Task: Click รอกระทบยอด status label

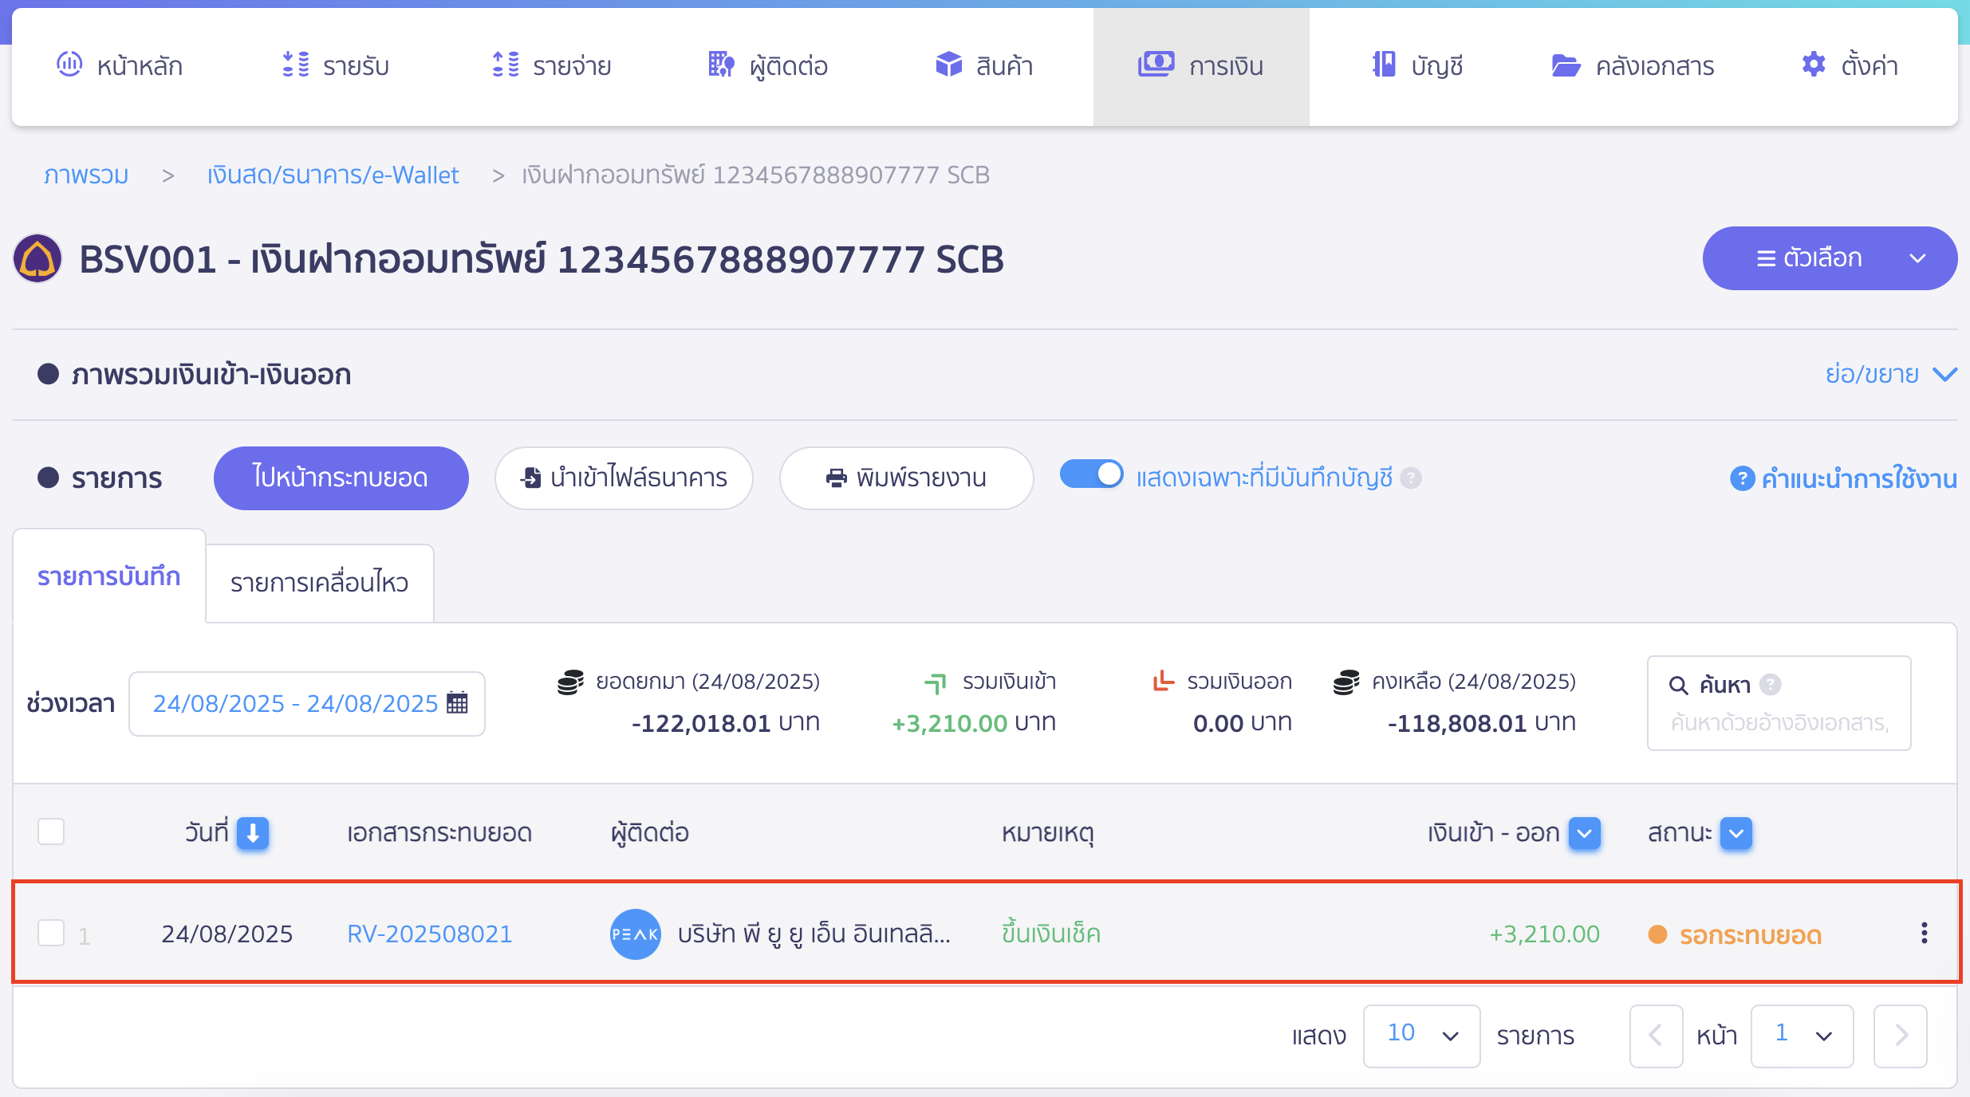Action: [x=1750, y=934]
